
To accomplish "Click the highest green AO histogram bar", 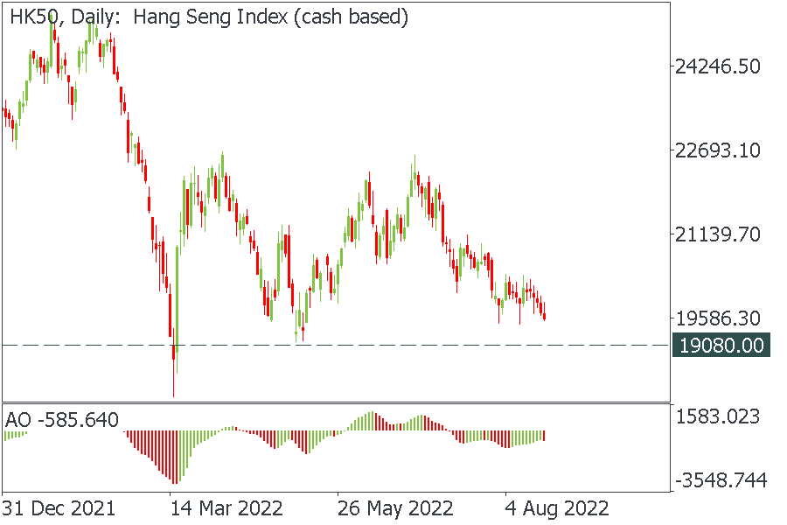I will [372, 421].
